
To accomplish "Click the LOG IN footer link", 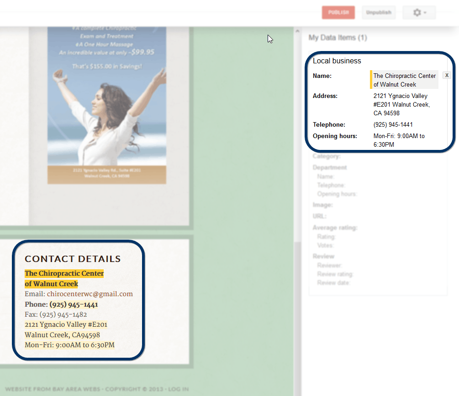I will (x=178, y=389).
